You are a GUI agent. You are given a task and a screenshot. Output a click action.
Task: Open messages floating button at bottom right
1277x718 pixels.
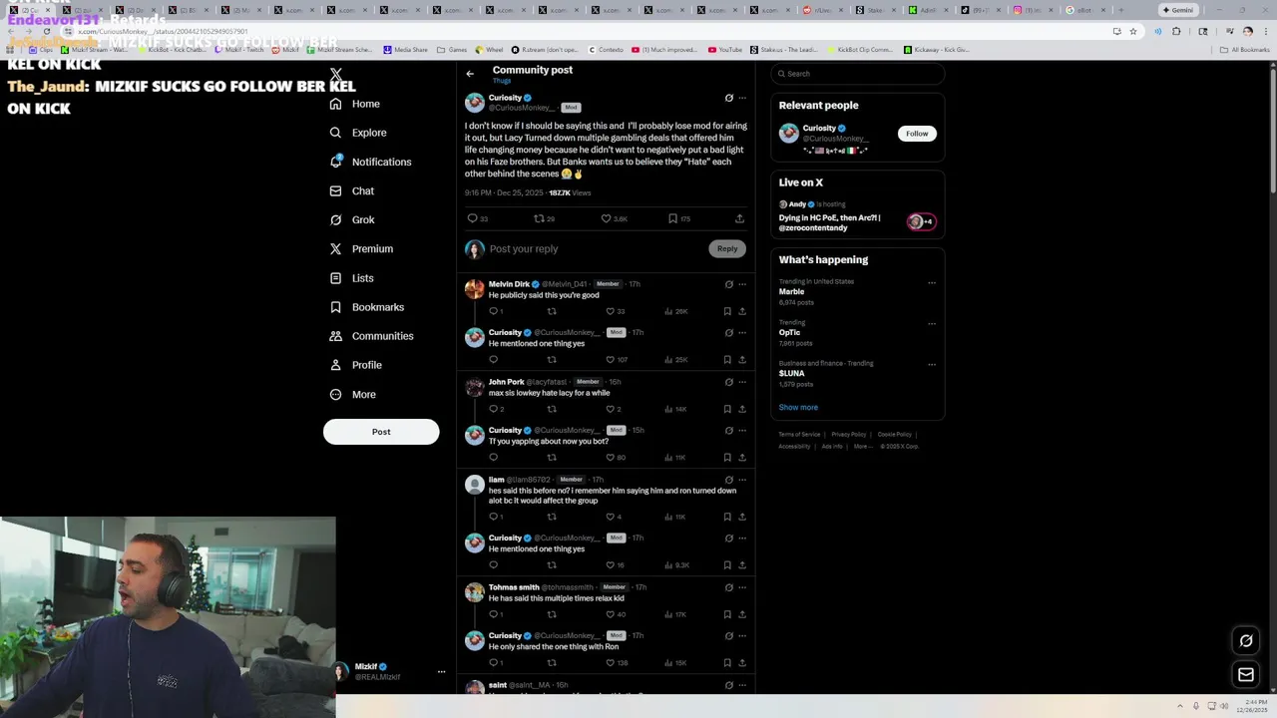[1246, 675]
